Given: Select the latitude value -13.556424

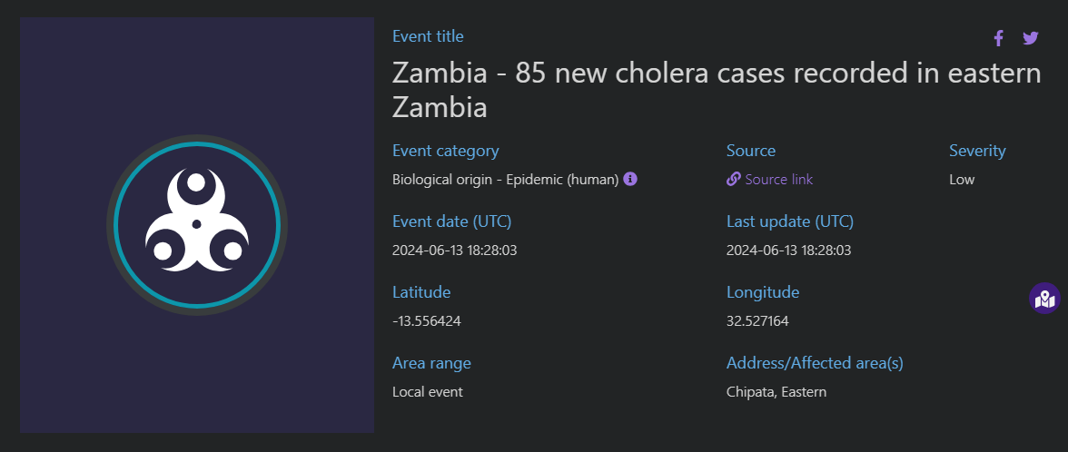Looking at the screenshot, I should pos(427,321).
